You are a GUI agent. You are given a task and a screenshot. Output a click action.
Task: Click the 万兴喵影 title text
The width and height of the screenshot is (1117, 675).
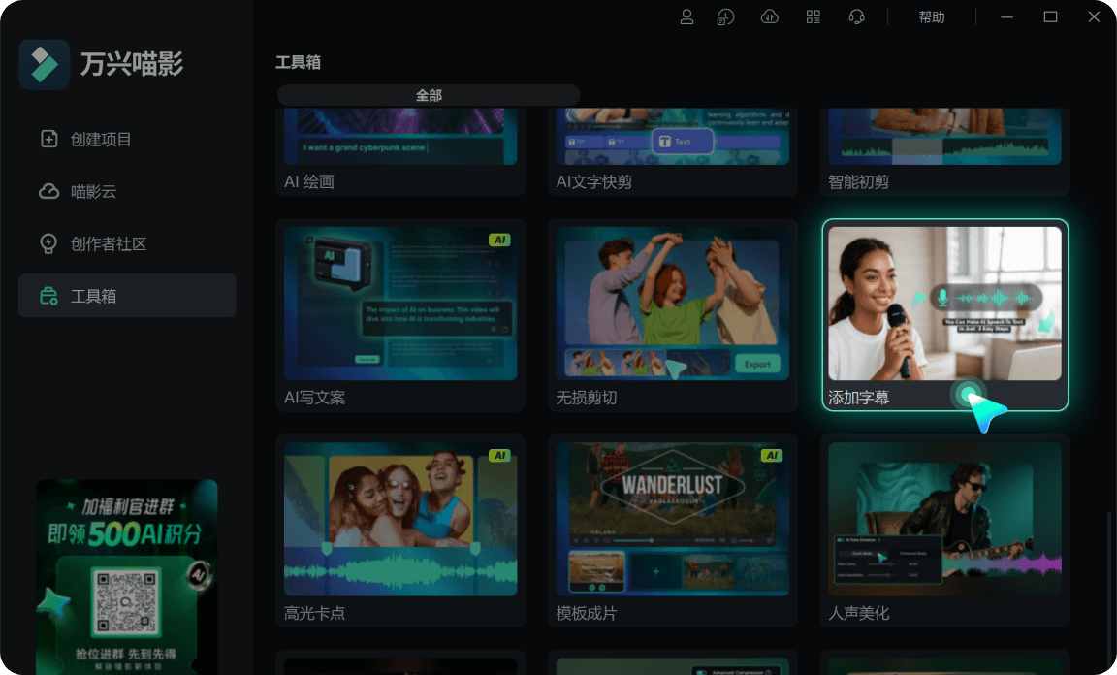[132, 64]
